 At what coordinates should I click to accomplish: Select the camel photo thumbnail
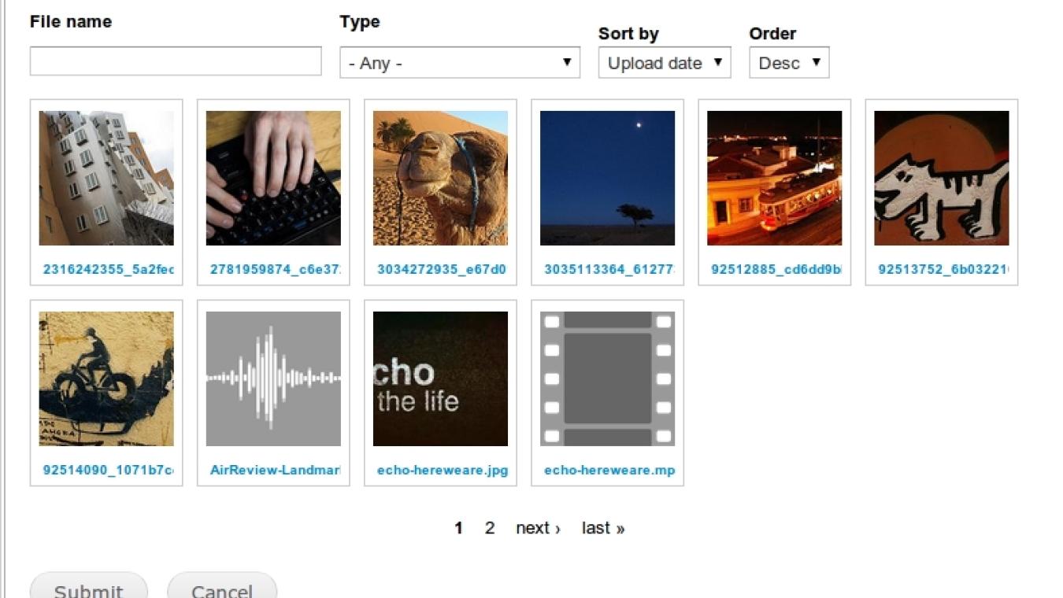[x=440, y=176]
